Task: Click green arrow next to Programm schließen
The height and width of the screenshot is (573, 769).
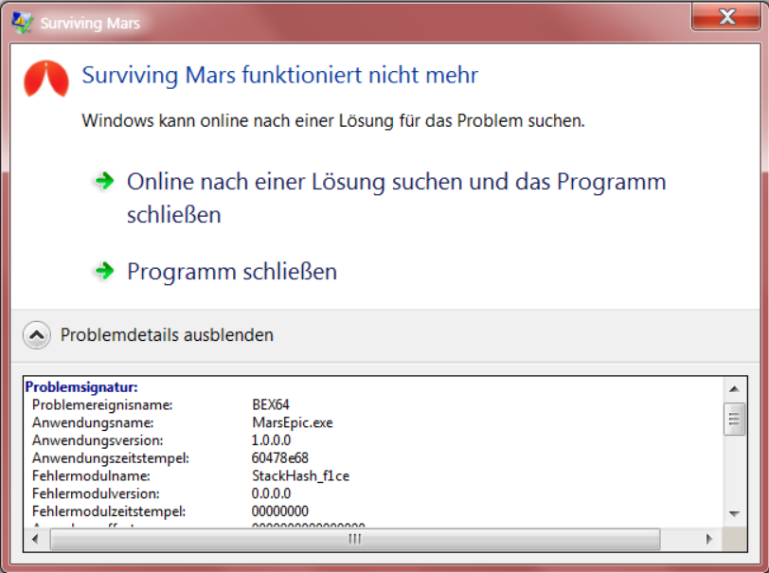Action: (x=104, y=270)
